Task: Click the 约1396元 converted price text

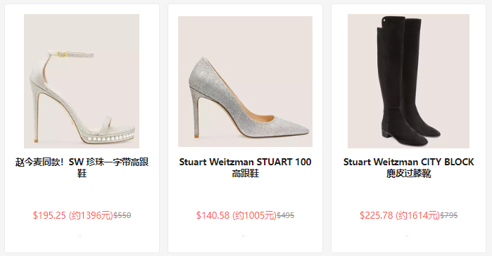Action: (x=91, y=215)
